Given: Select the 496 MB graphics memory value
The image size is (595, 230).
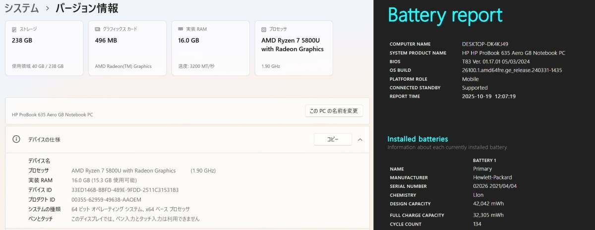Looking at the screenshot, I should point(106,41).
